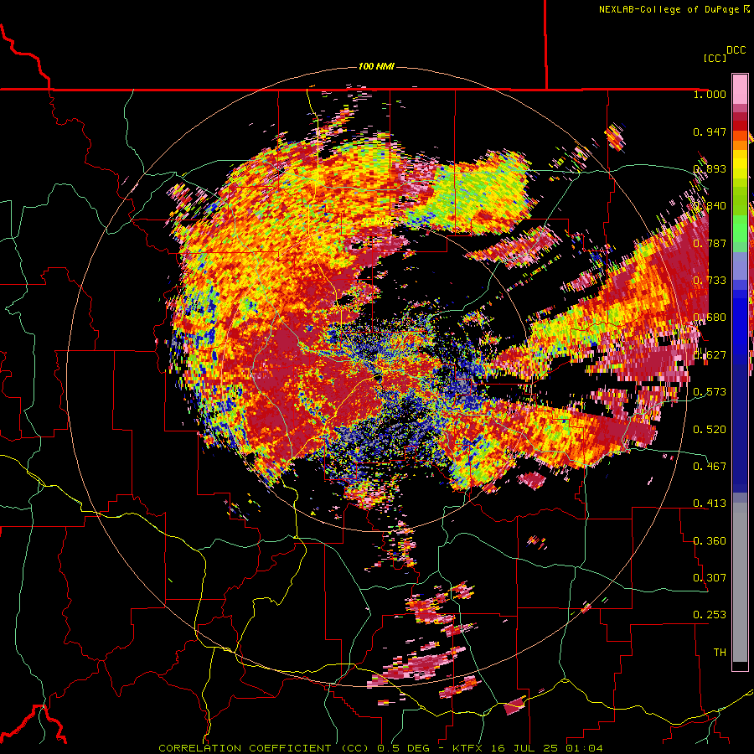Screen dimensions: 754x754
Task: Click the 0.467 legend value
Action: tap(710, 467)
